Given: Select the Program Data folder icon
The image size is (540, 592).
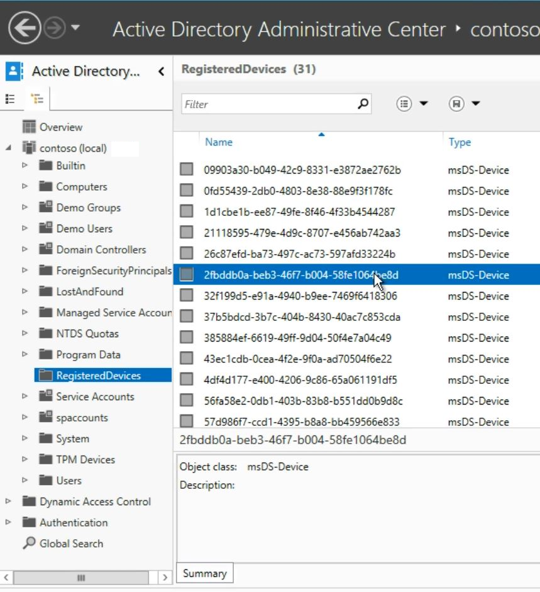Looking at the screenshot, I should click(x=46, y=354).
